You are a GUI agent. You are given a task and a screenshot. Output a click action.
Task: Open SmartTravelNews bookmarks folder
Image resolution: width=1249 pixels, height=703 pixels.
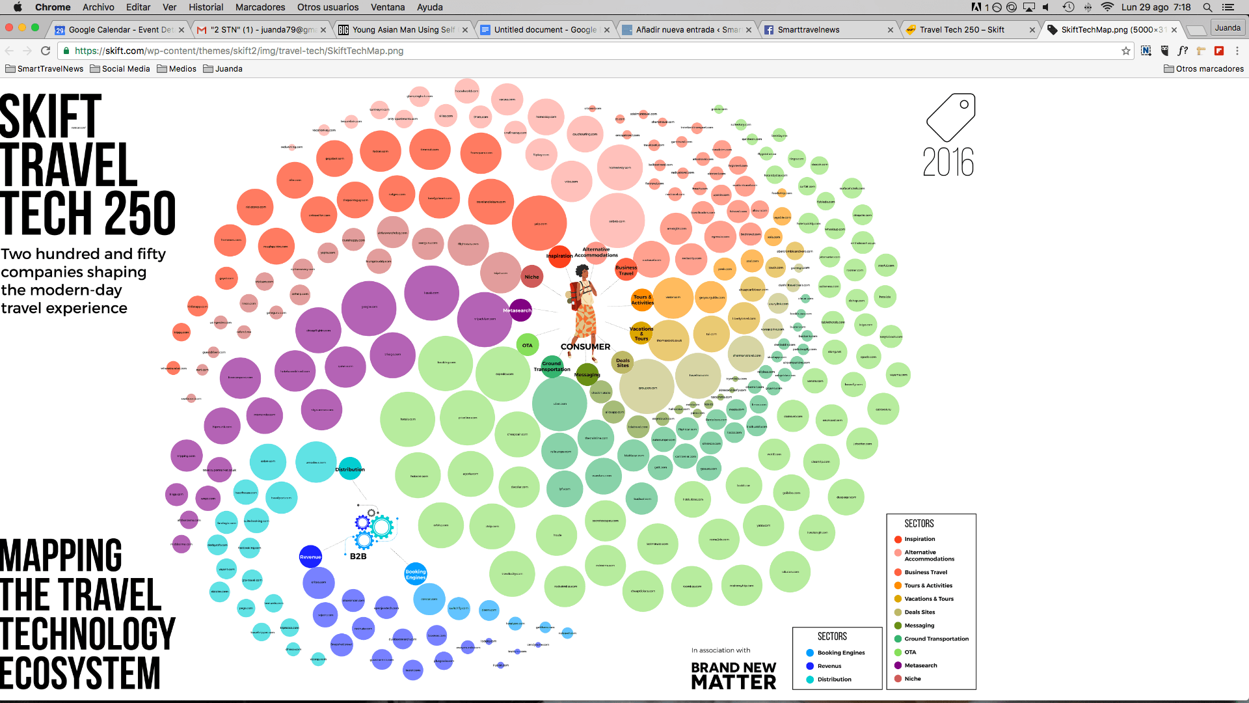[44, 69]
